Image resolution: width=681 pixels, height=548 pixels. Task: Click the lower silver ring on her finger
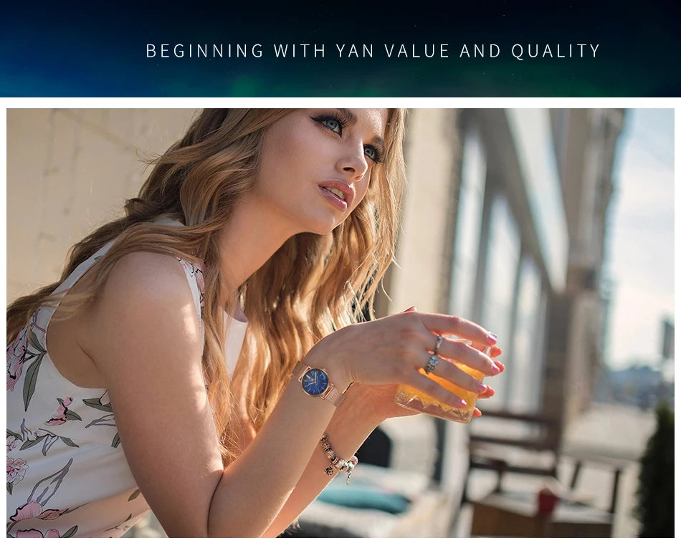point(432,362)
